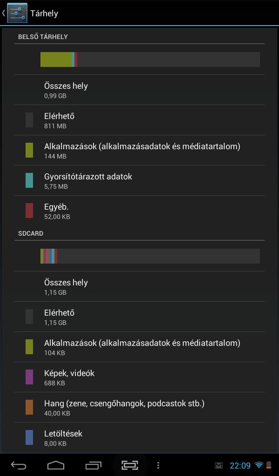The height and width of the screenshot is (476, 279).
Task: Open the Gmail notification icon
Action: click(x=219, y=465)
